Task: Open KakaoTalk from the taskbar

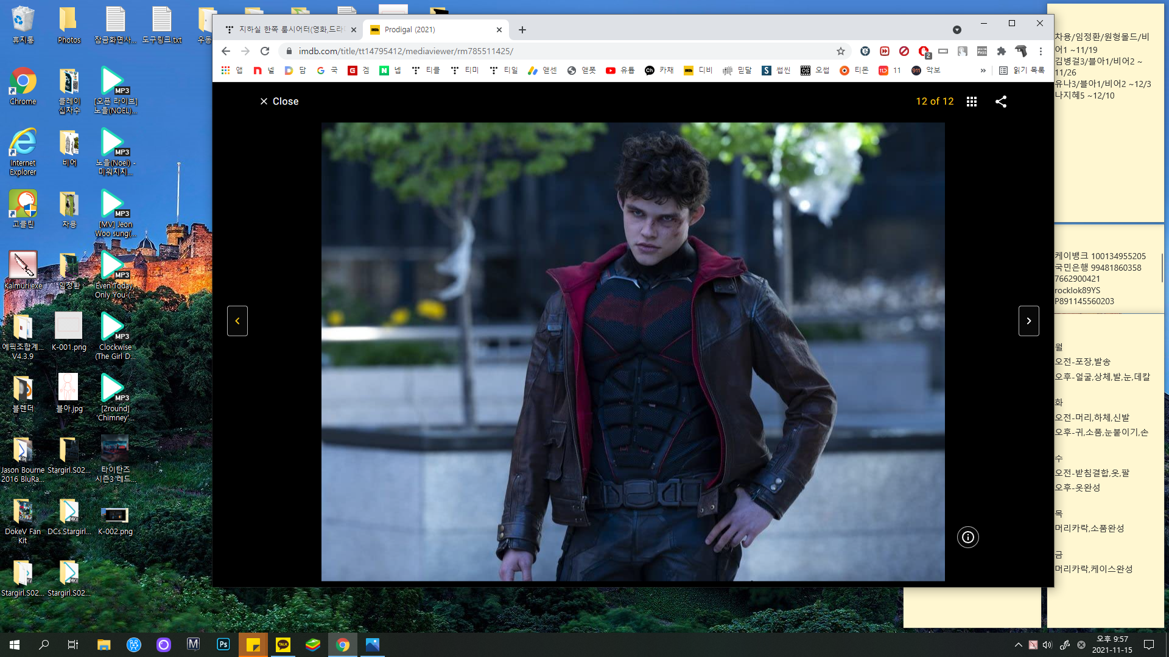Action: pyautogui.click(x=283, y=644)
